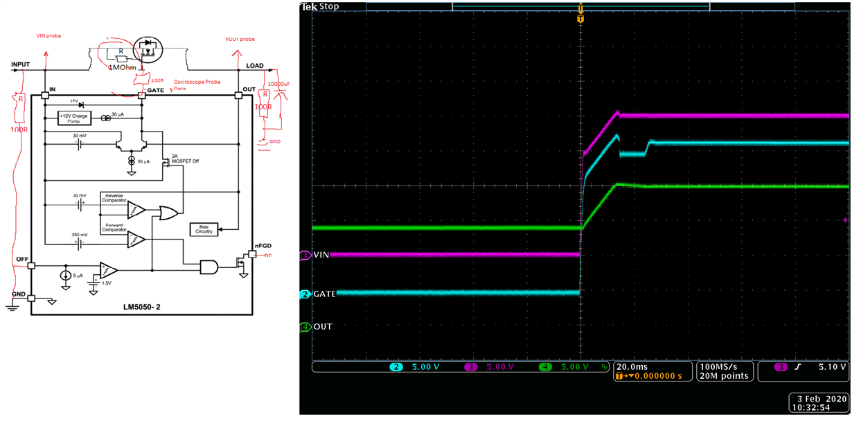Screen dimensions: 852x421
Task: Click the LOAD label
Action: [x=254, y=66]
